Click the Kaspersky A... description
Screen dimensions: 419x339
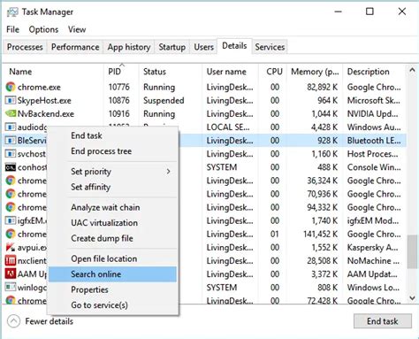(x=373, y=248)
